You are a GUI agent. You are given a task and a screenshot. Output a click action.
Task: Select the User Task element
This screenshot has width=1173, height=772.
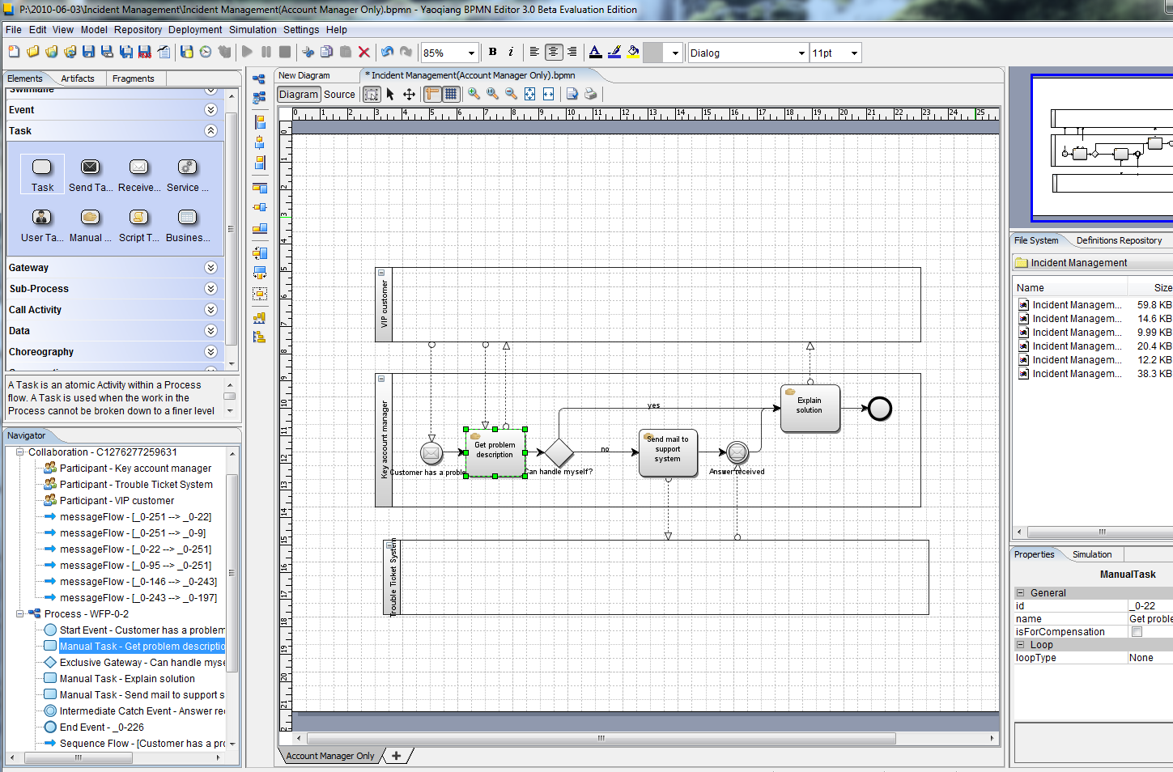pos(42,225)
